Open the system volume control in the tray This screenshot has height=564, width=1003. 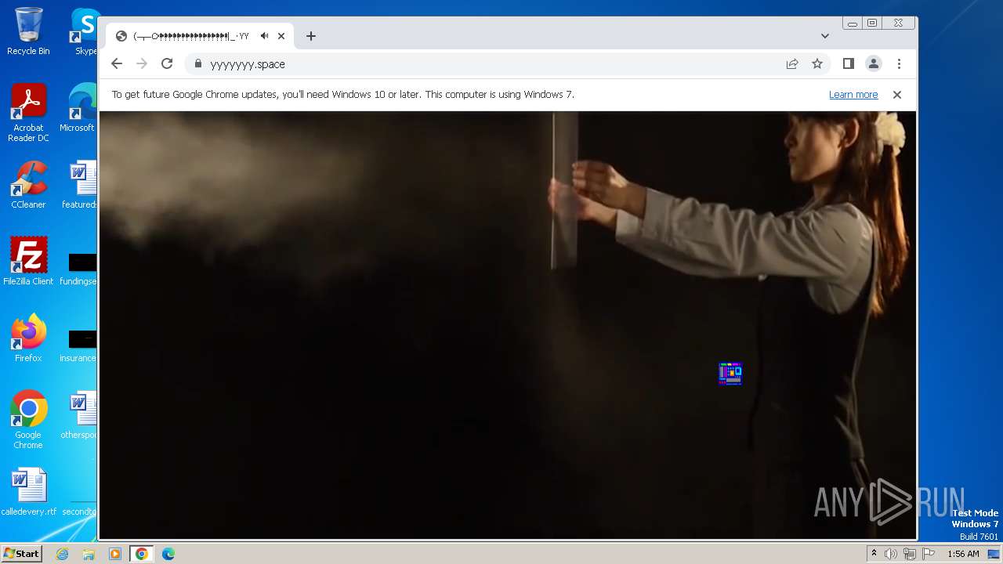891,554
